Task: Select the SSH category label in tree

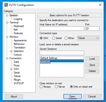Action: [x=16, y=69]
